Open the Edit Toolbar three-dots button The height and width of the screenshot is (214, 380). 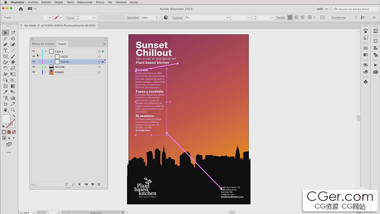[x=9, y=152]
